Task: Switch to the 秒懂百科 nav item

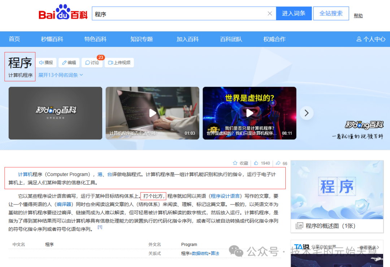Action: tap(52, 39)
